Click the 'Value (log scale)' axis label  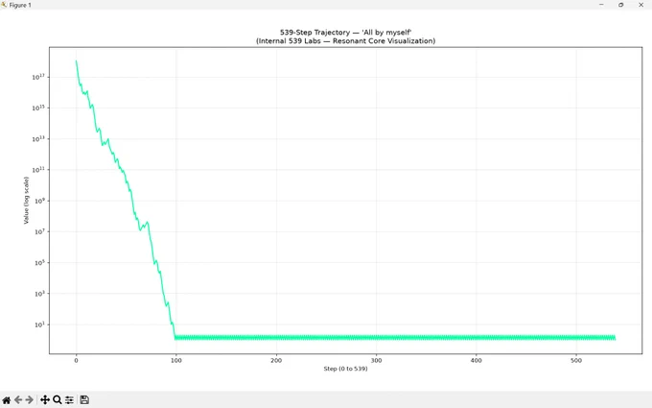[x=26, y=201]
